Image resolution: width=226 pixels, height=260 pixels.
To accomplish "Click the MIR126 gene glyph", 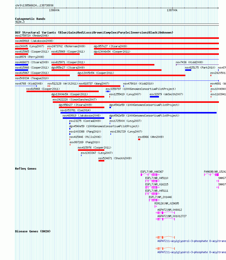I will coord(156,206).
